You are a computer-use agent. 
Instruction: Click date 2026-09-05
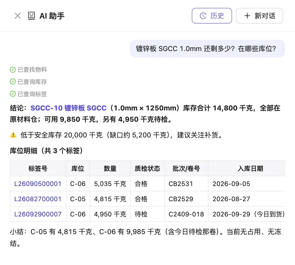pos(231,184)
